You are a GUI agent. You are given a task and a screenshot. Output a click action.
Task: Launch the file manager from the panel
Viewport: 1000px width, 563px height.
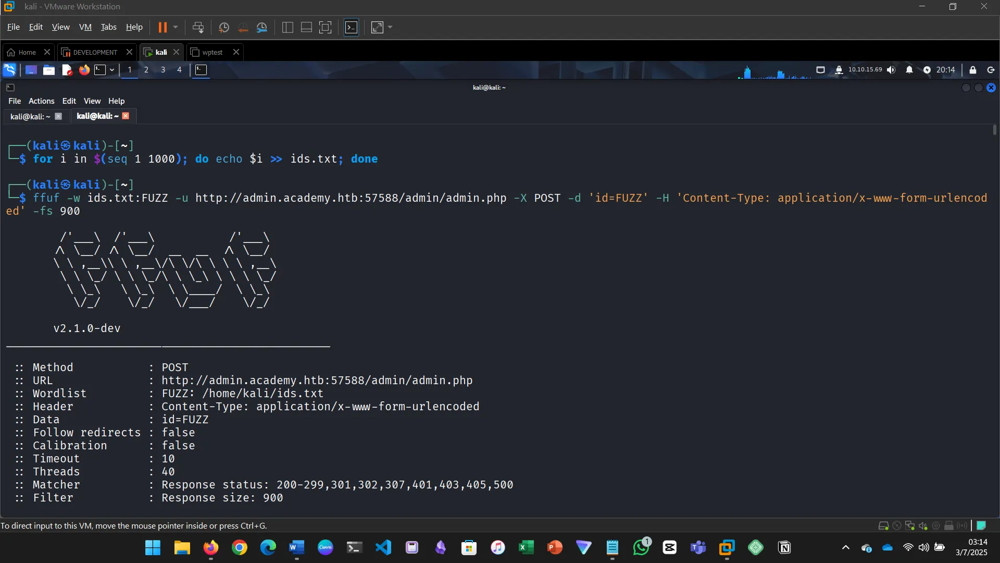click(48, 70)
